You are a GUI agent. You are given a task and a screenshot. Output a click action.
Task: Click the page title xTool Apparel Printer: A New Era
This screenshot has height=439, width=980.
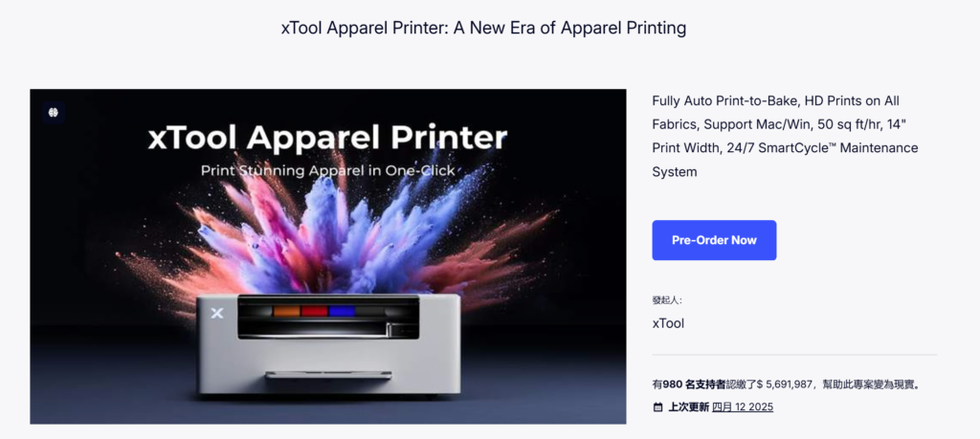click(x=483, y=28)
